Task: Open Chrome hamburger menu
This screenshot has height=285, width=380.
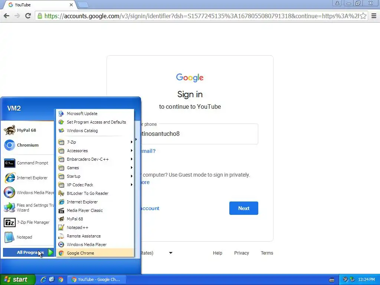Action: click(x=374, y=16)
